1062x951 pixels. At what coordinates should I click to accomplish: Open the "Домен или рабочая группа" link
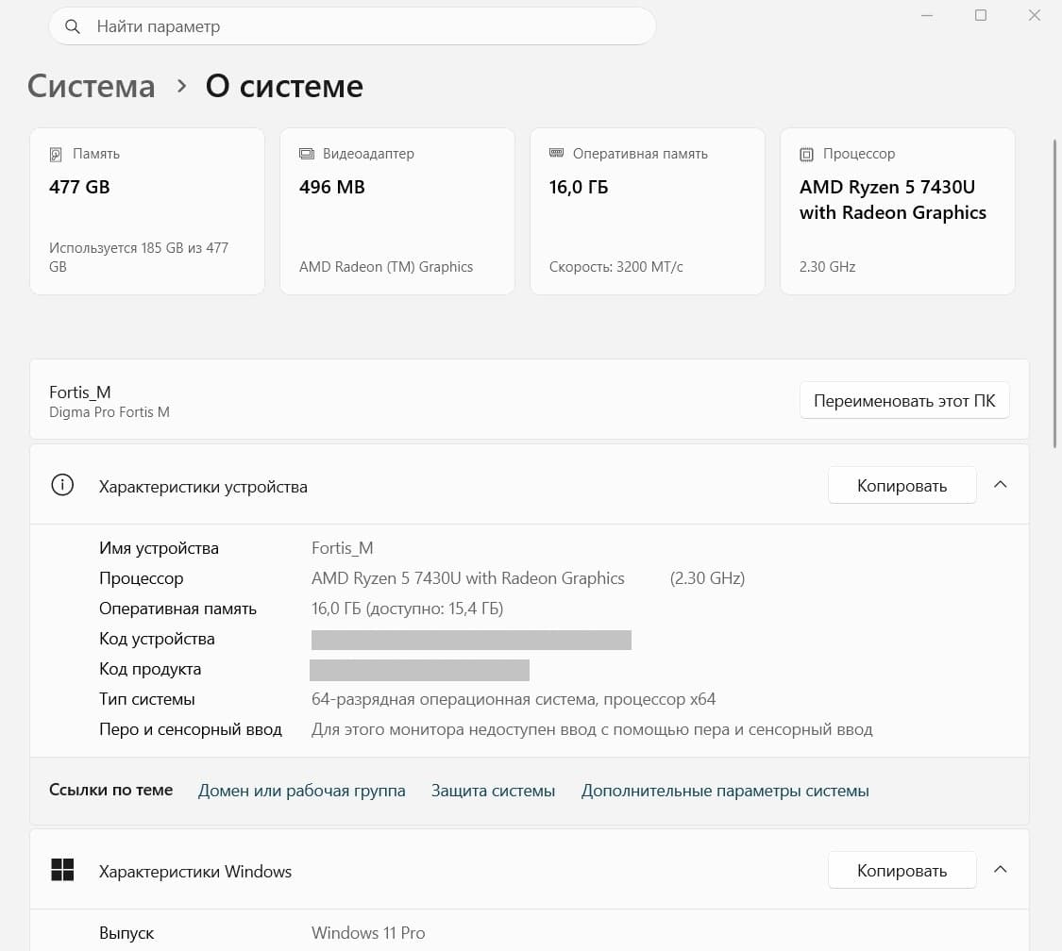tap(301, 791)
